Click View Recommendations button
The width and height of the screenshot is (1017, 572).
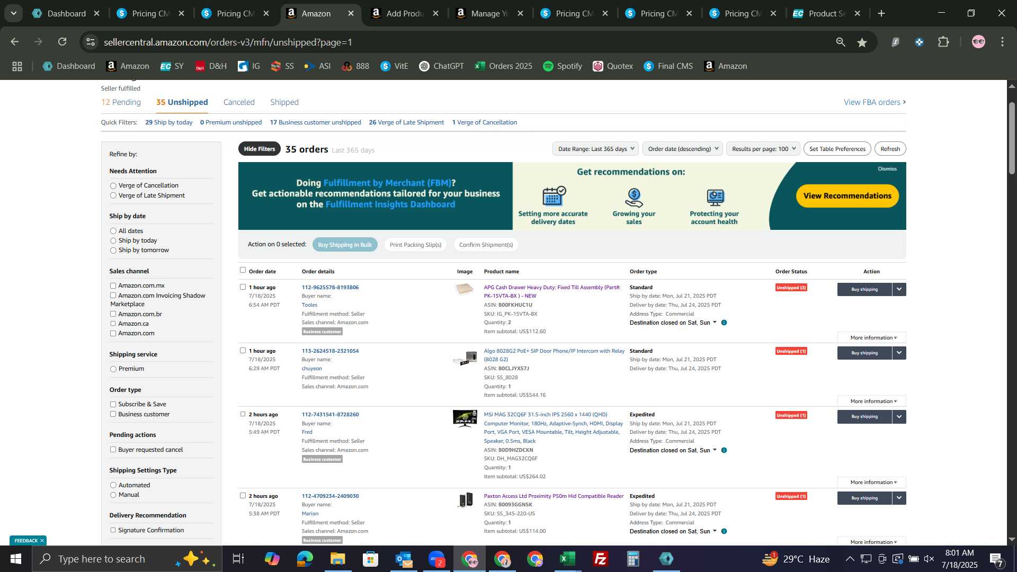pyautogui.click(x=847, y=196)
